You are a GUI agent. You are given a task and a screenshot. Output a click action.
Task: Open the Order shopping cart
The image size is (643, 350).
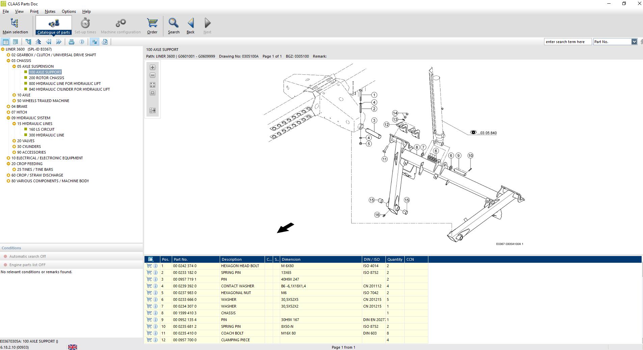152,26
